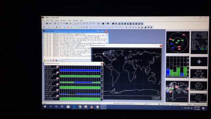Click the skip-to-end icon at slider's right
The image size is (211, 119).
pyautogui.click(x=126, y=27)
